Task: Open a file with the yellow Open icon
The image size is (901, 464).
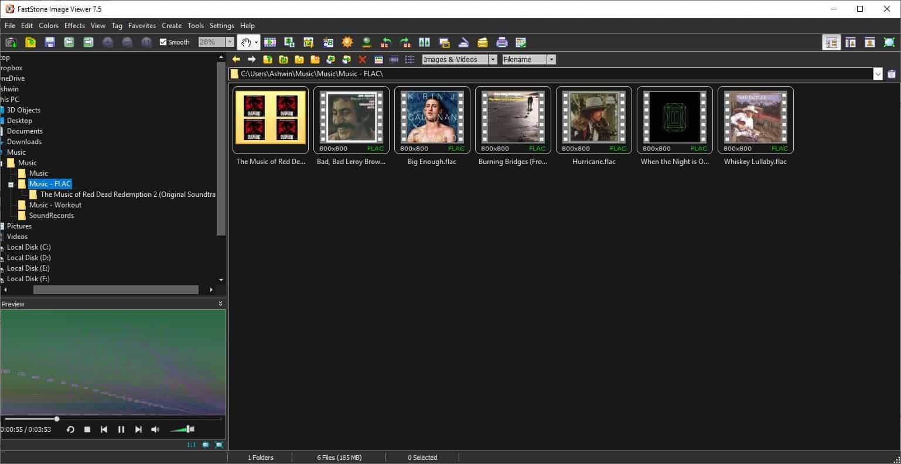Action: (x=30, y=42)
